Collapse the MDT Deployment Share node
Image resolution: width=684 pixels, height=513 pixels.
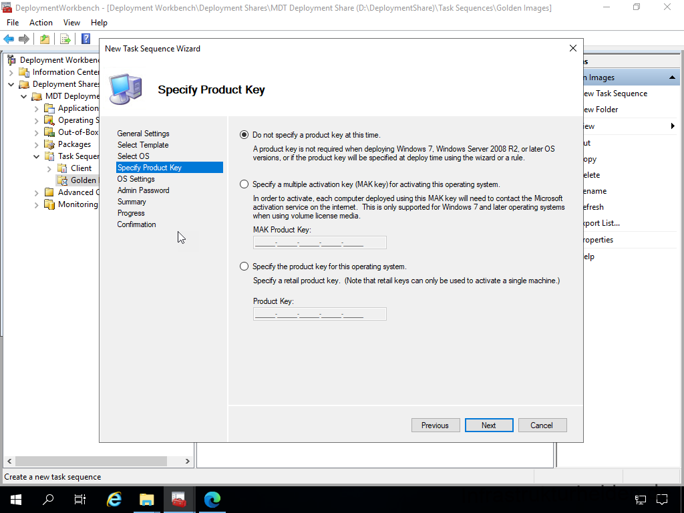tap(24, 96)
